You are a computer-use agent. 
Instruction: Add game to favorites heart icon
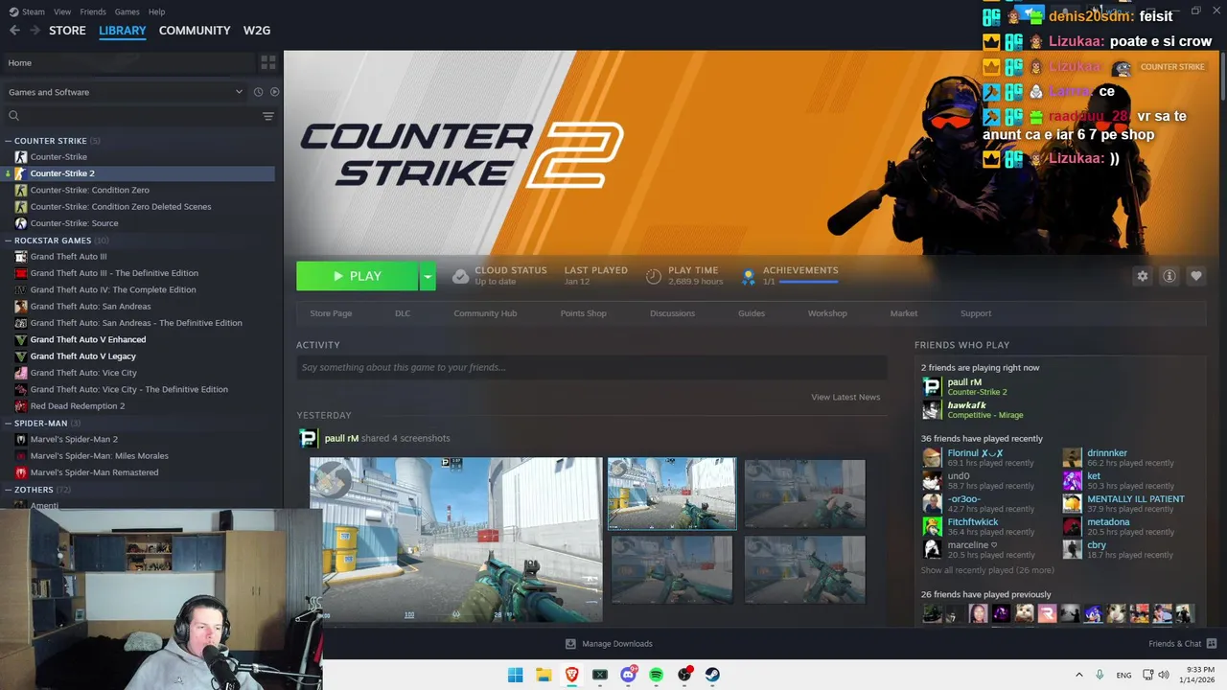[x=1196, y=276]
